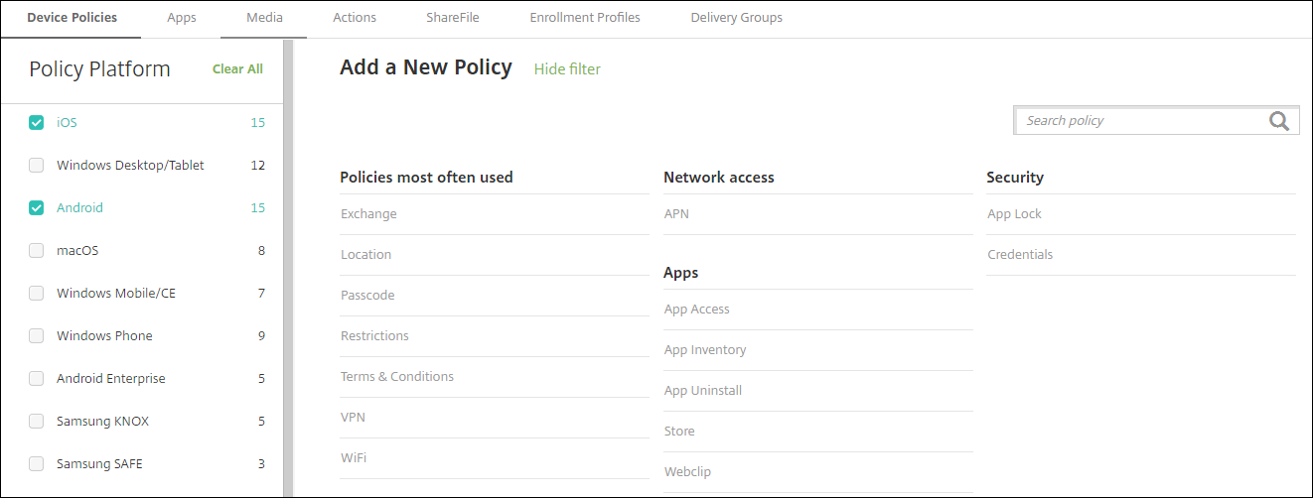Screen dimensions: 1313x498
Task: Switch to the Apps tab
Action: [181, 18]
